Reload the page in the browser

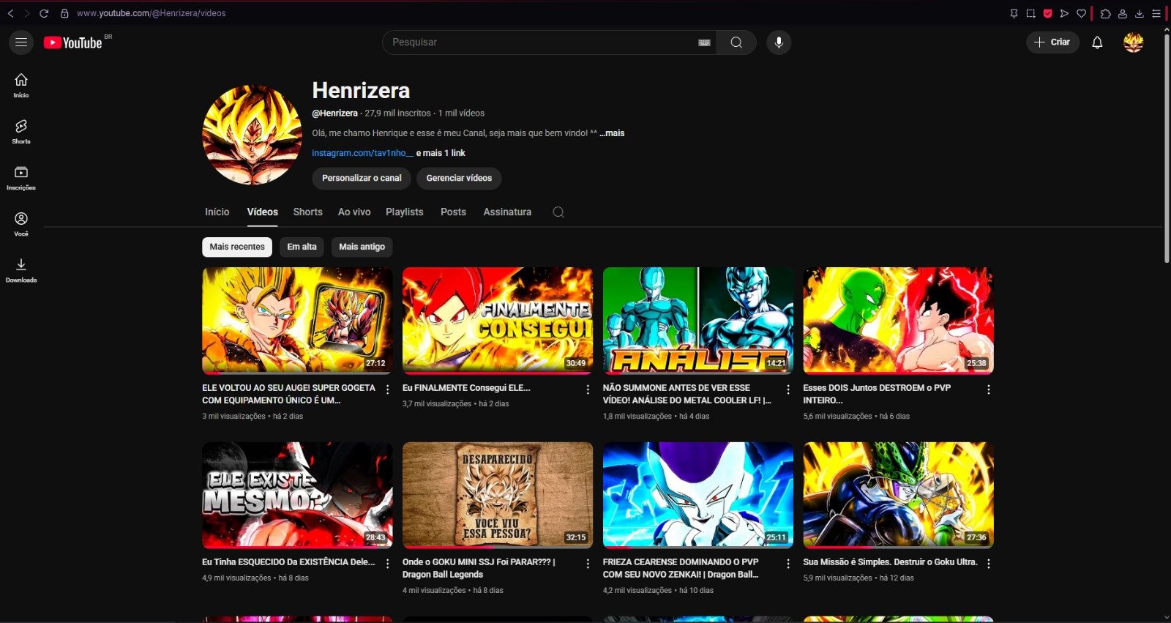point(44,13)
